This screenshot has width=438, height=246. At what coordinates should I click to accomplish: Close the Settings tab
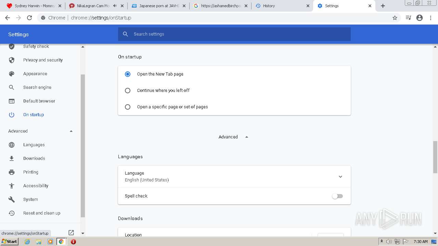pos(370,6)
